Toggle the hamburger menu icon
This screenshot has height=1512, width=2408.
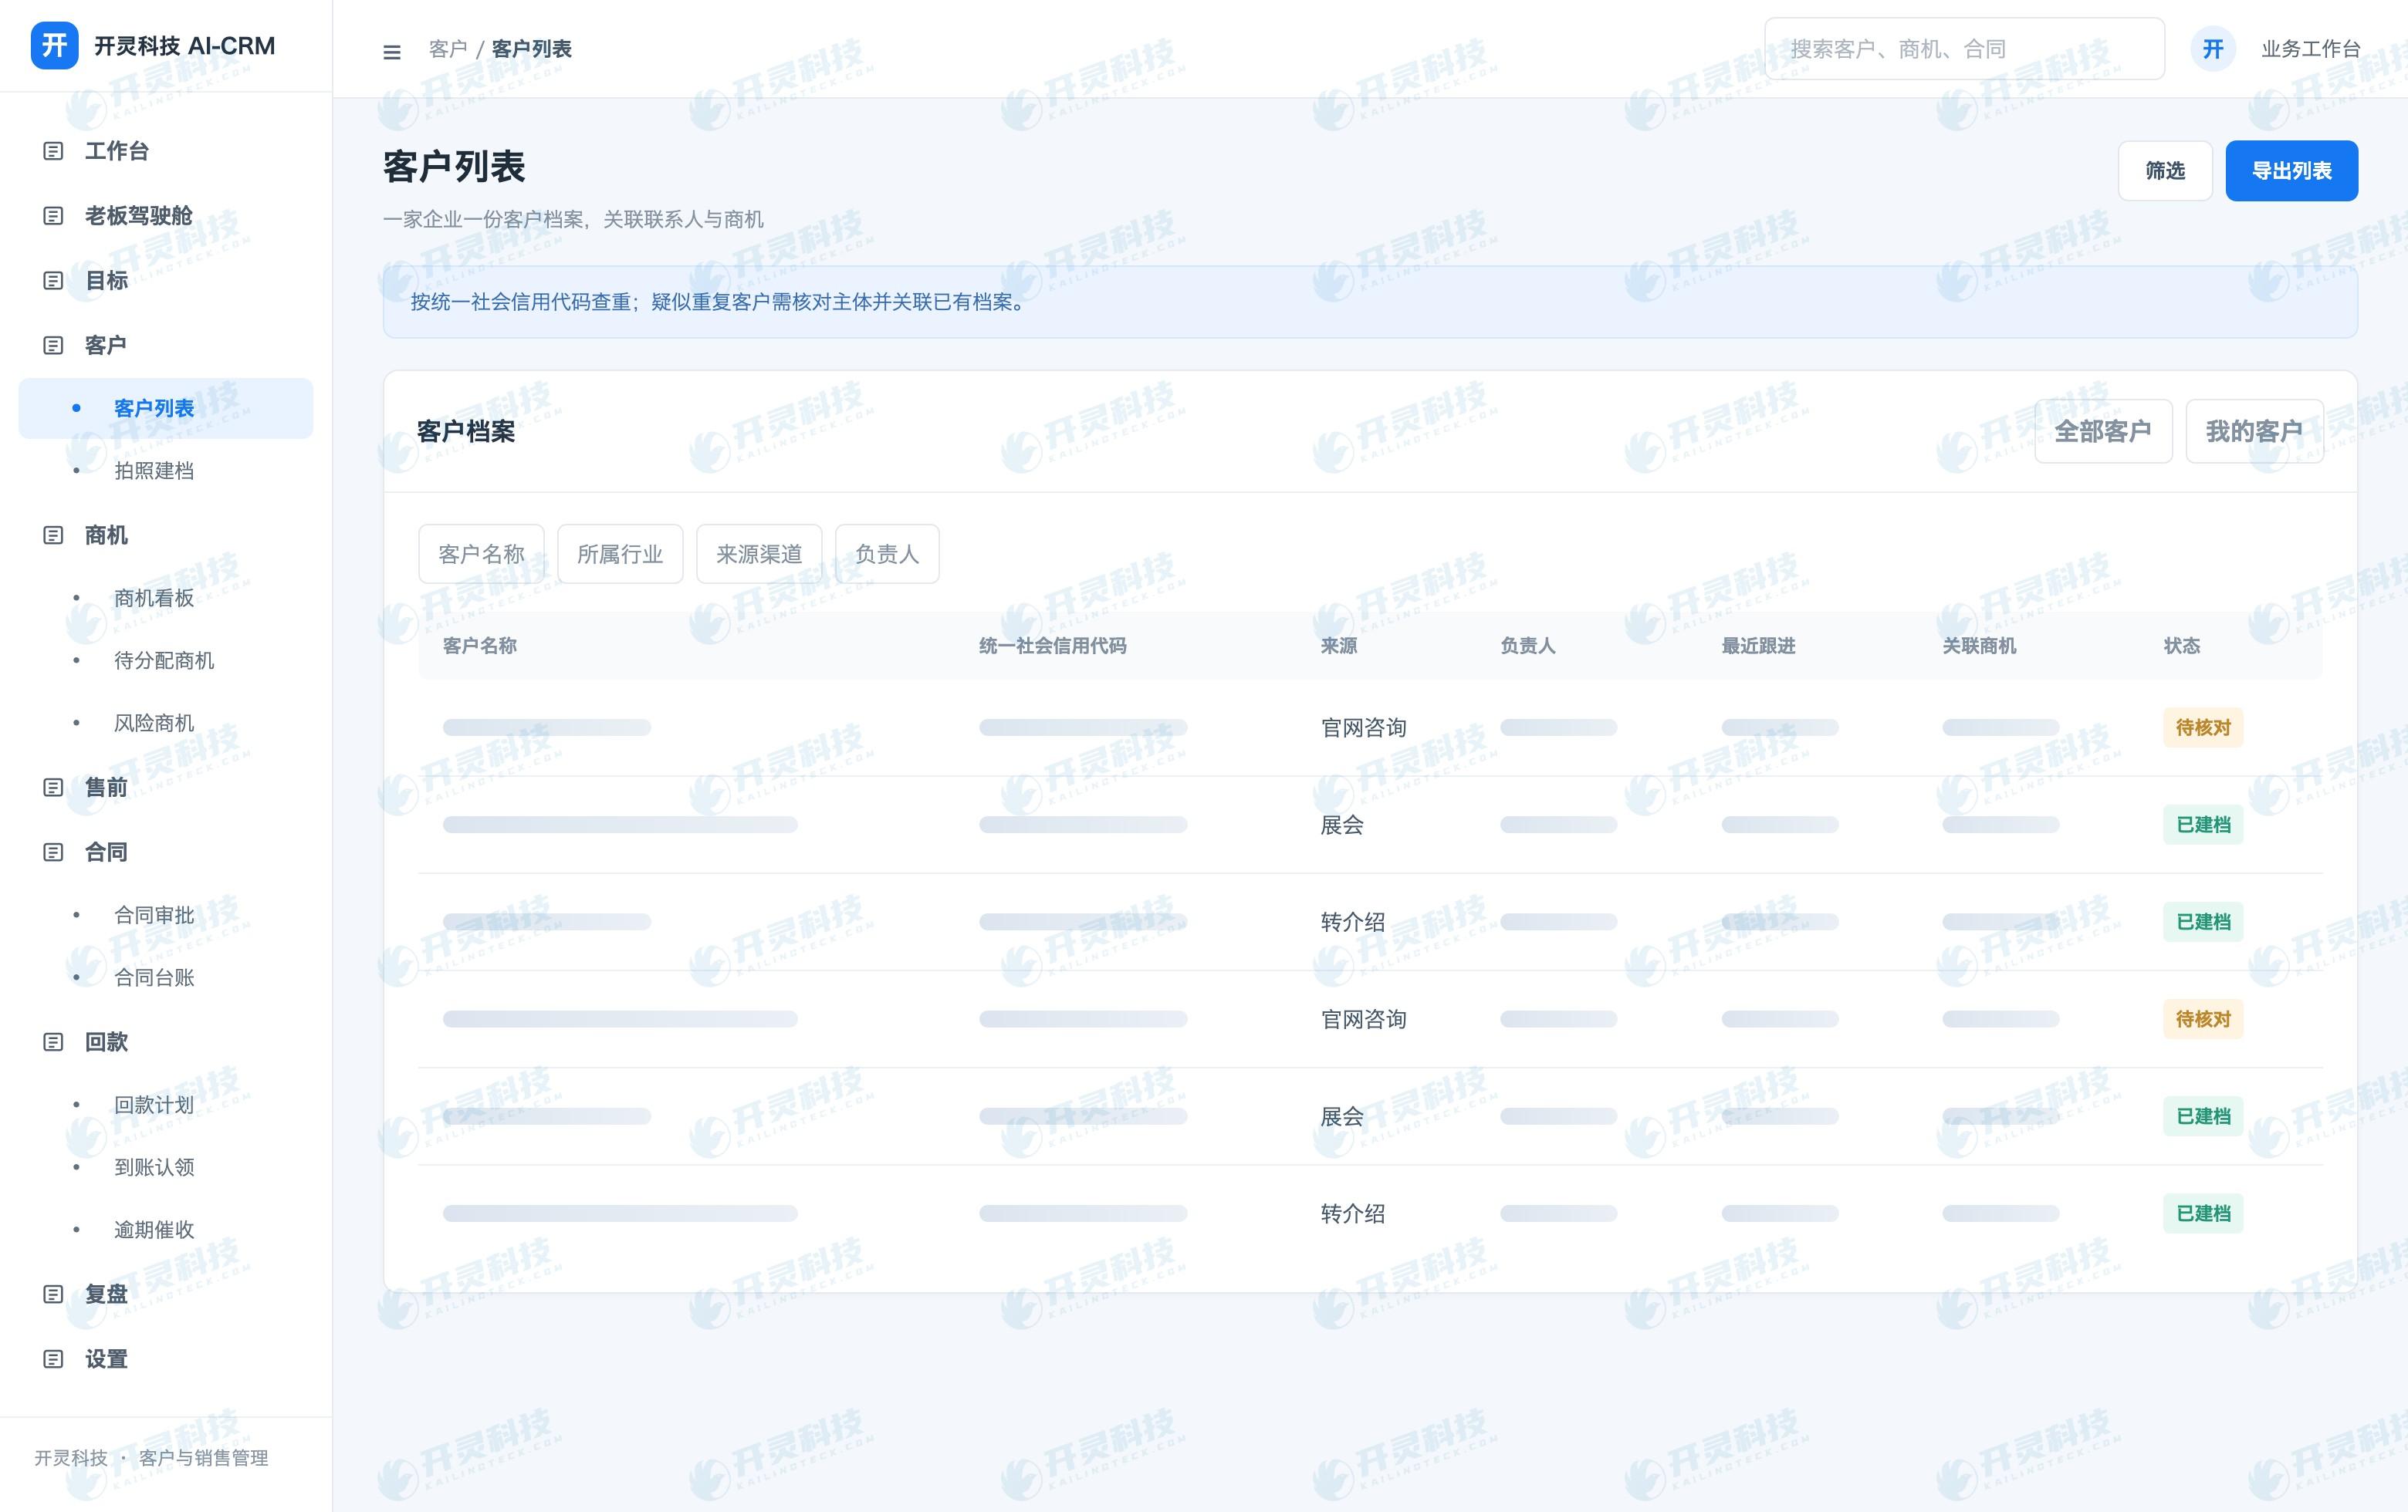[392, 51]
